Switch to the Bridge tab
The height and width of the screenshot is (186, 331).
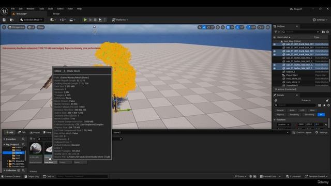point(56,14)
